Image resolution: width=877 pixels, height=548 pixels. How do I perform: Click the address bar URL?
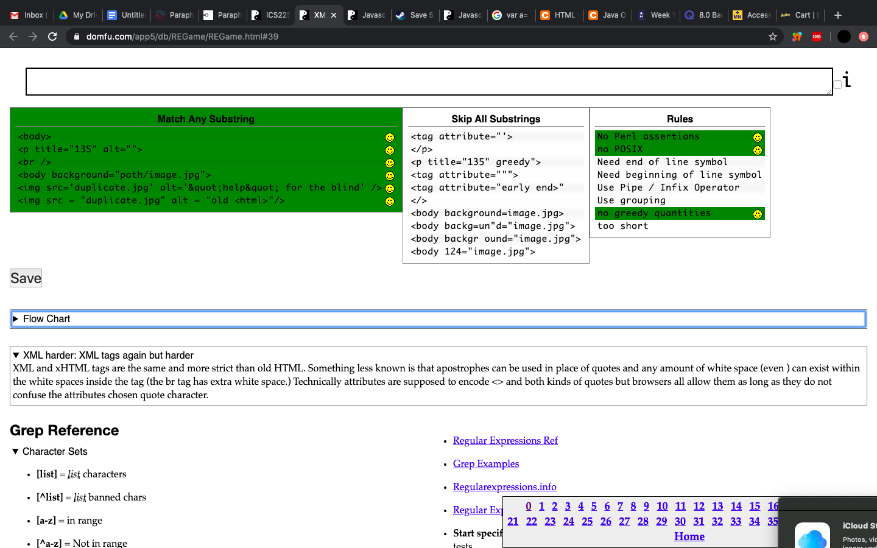point(182,37)
